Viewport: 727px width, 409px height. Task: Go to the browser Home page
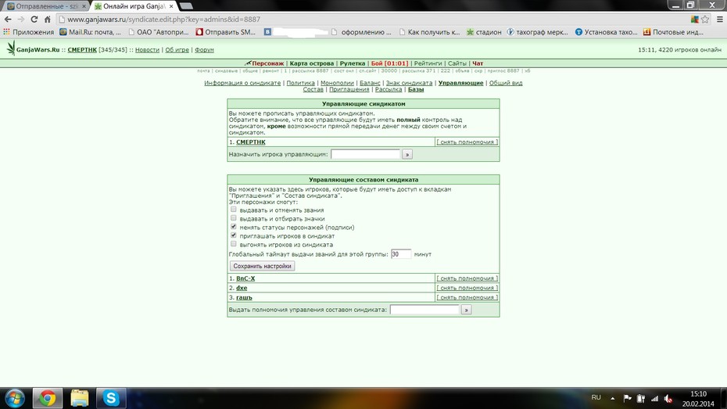click(x=47, y=20)
